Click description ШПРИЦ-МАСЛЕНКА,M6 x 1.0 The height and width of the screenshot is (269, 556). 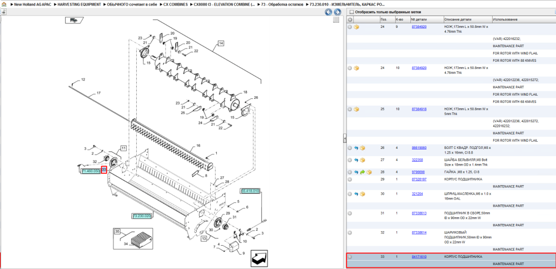466,196
